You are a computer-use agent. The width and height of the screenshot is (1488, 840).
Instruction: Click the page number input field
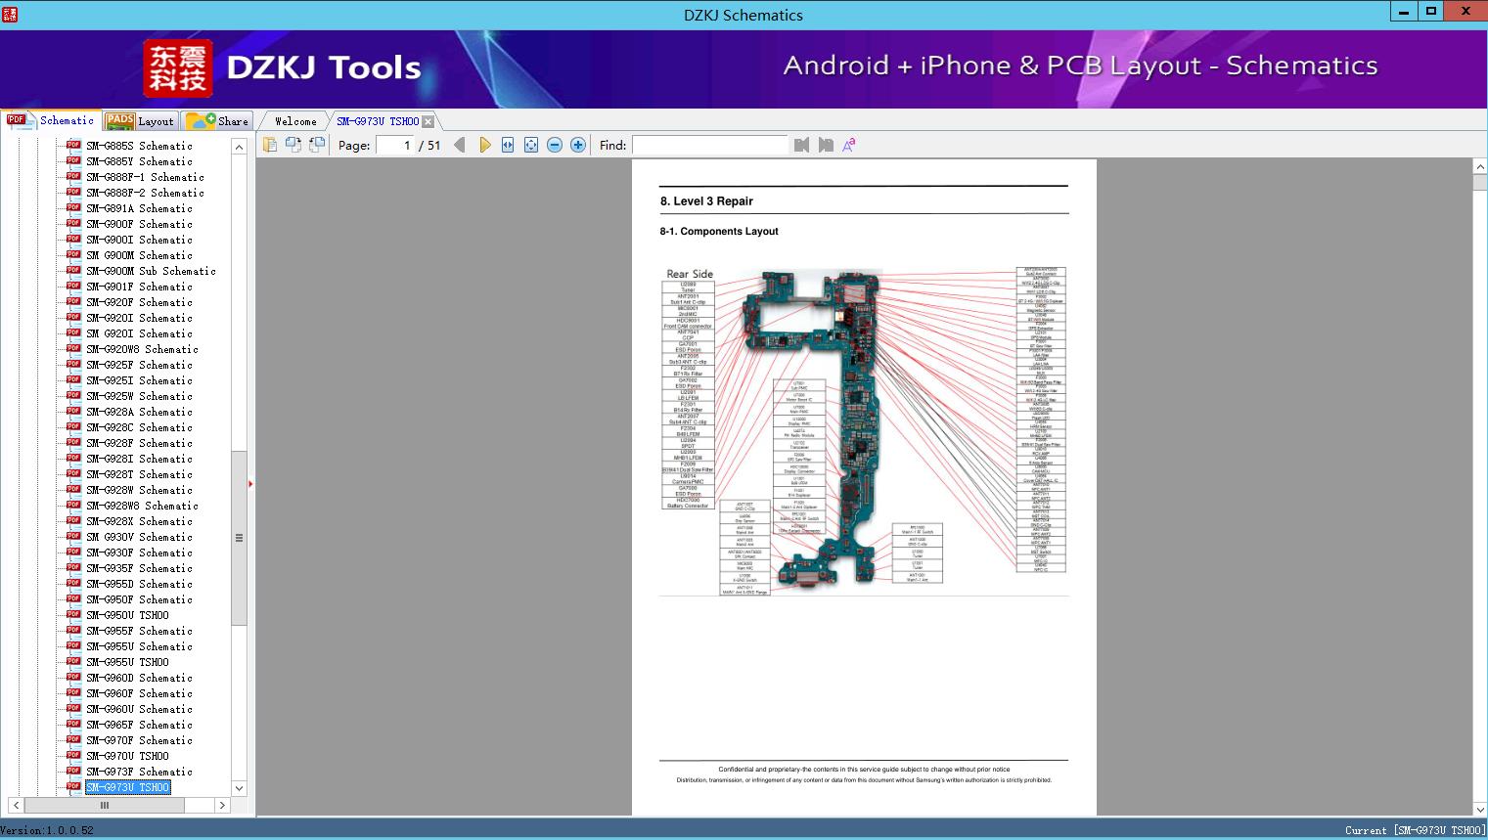tap(394, 145)
